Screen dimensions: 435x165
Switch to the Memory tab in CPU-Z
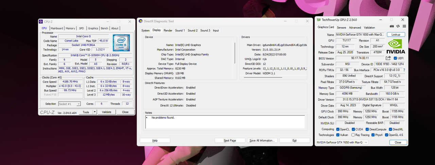[x=70, y=28]
